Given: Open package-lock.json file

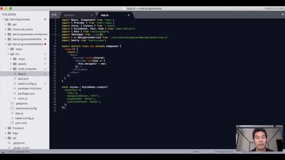Looking at the screenshot, I should point(29,88).
